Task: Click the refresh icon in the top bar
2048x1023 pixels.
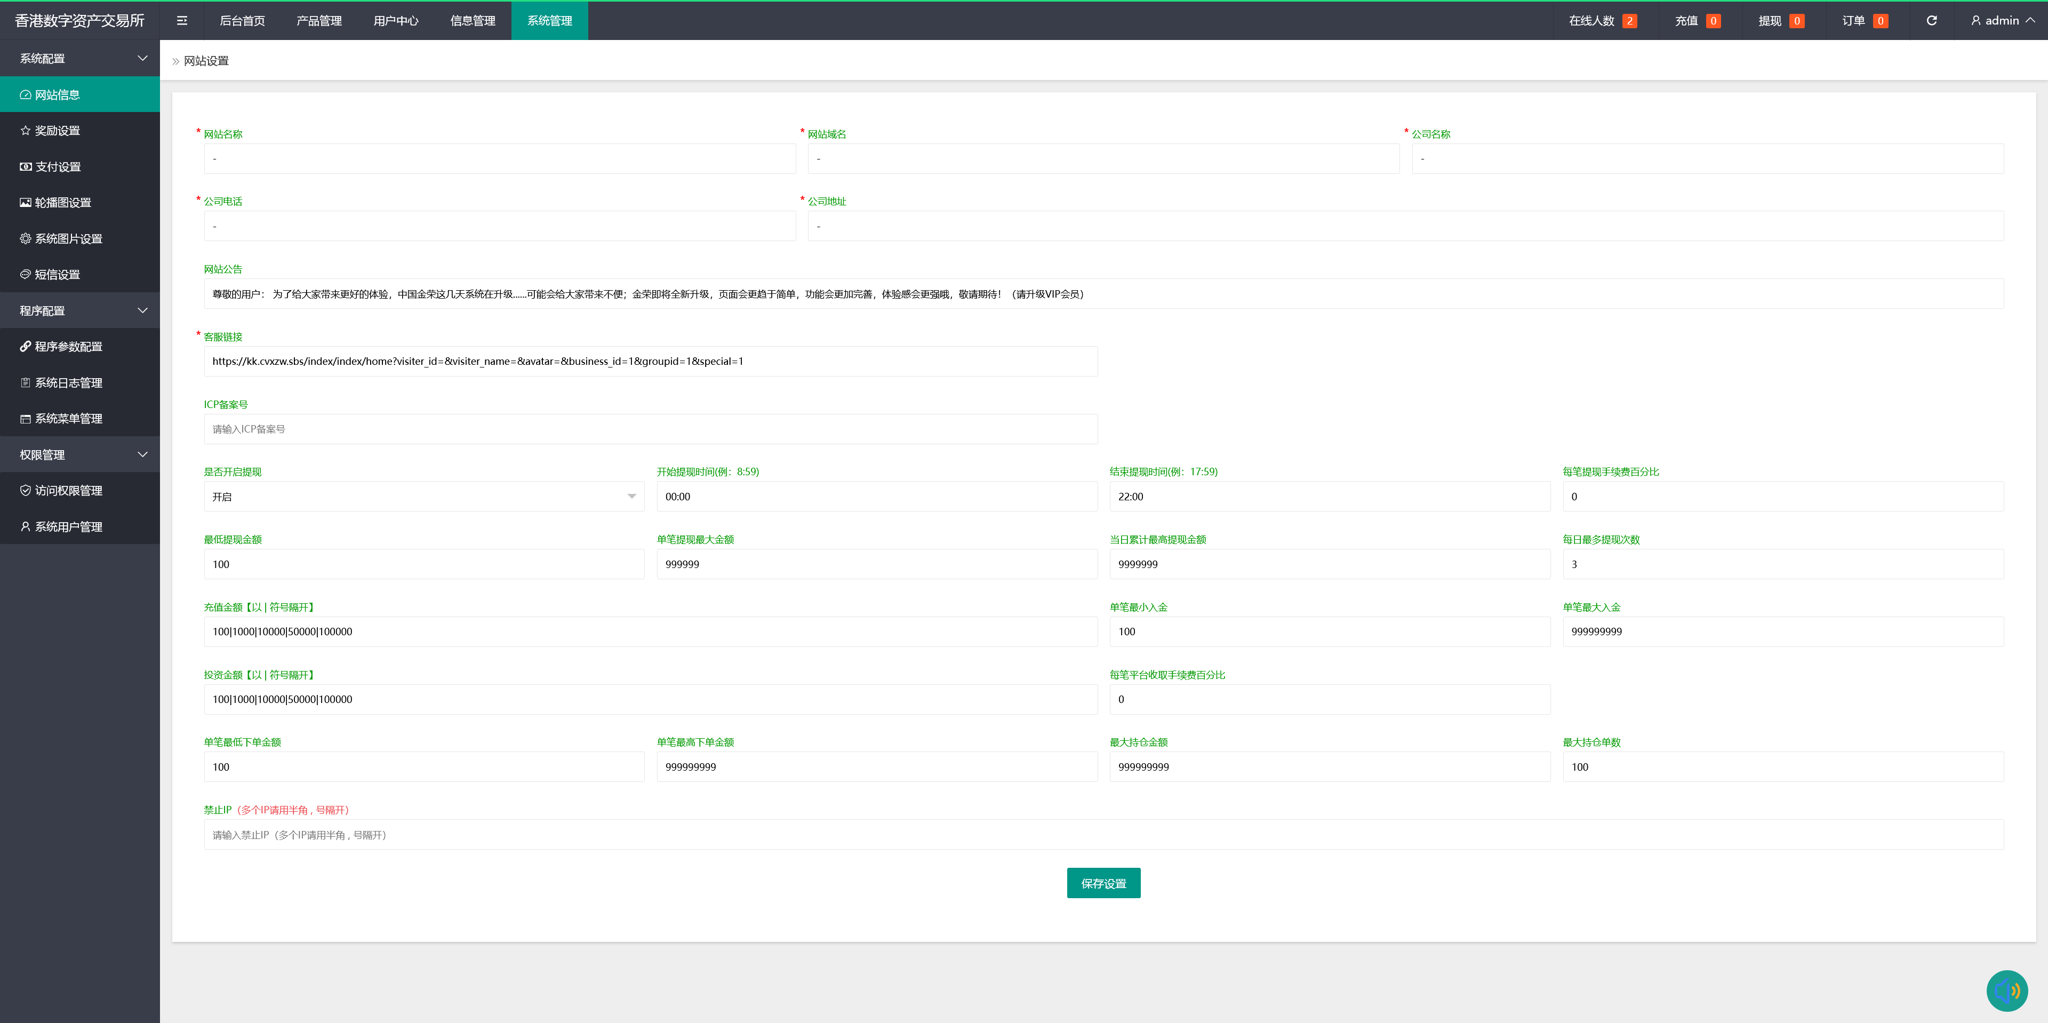Action: [x=1931, y=21]
